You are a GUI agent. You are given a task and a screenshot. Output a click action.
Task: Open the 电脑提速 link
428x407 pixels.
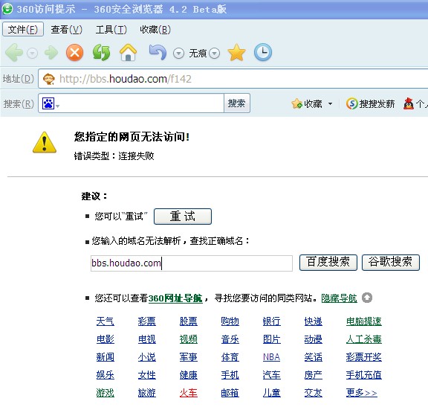pyautogui.click(x=364, y=321)
